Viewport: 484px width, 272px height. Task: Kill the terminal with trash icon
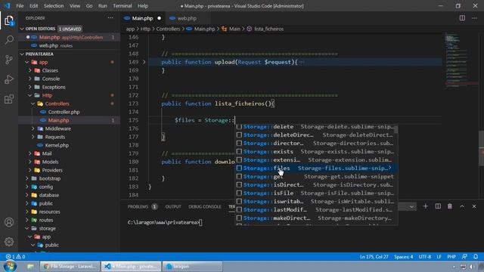[x=450, y=206]
